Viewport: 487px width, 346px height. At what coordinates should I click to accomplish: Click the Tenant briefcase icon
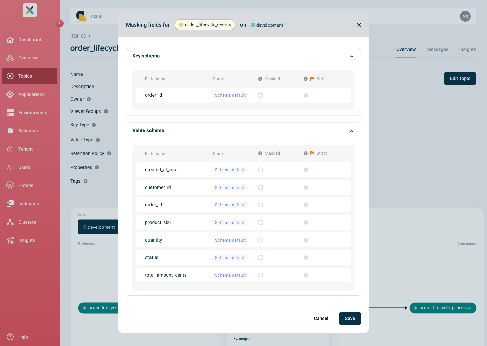click(x=10, y=149)
